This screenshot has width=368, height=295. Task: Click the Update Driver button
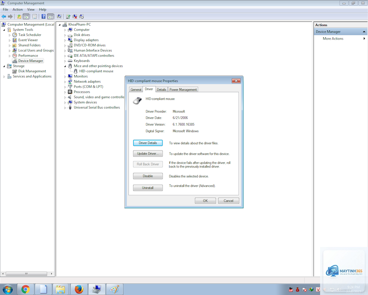pyautogui.click(x=148, y=154)
